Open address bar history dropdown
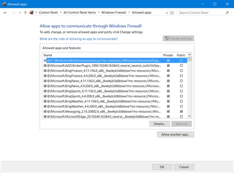Screen dimensions: 234x173 (167, 13)
